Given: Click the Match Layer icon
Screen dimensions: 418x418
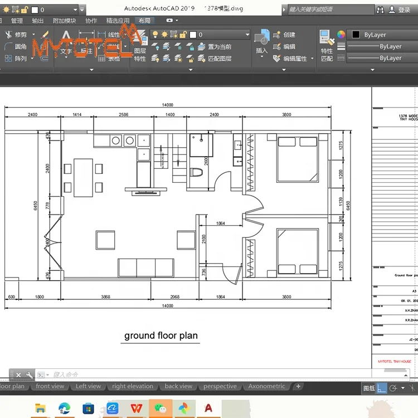Looking at the screenshot, I should click(202, 59).
